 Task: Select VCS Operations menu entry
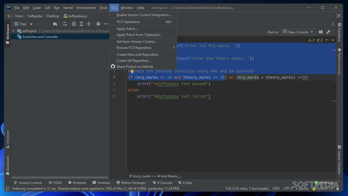[143, 22]
